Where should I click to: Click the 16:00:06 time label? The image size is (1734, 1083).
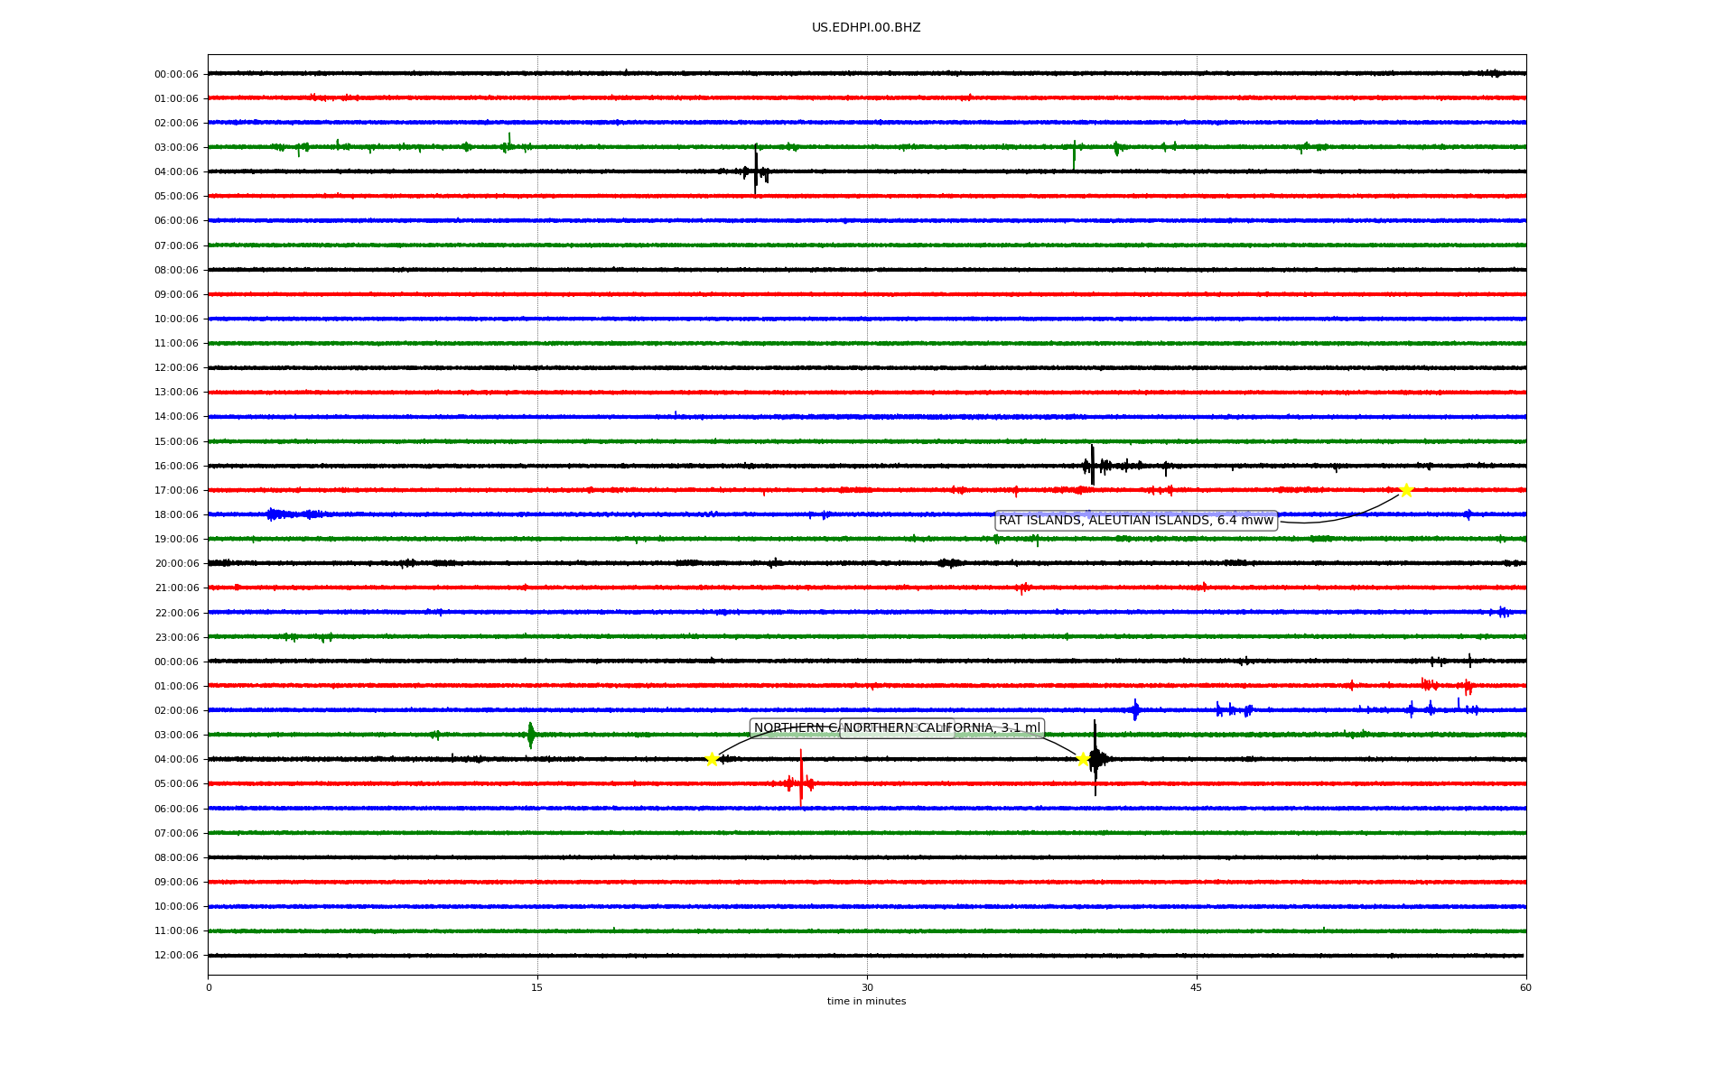(176, 467)
